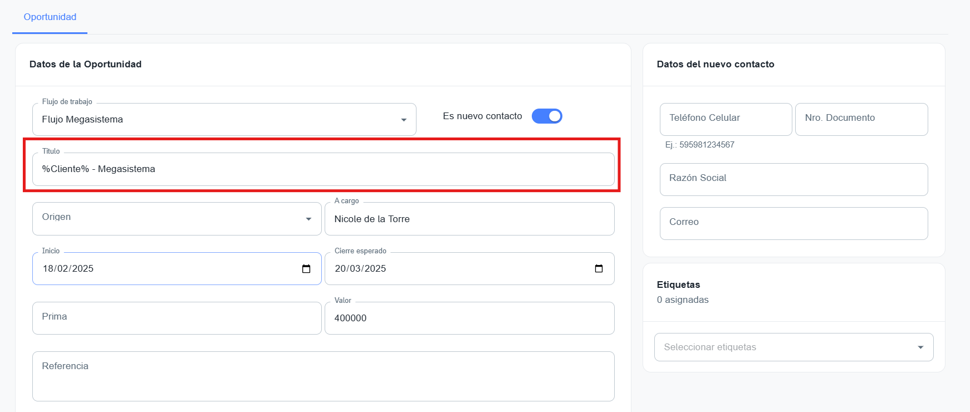Click the Cierre esperado date 20/03/2025
970x412 pixels.
tap(360, 269)
